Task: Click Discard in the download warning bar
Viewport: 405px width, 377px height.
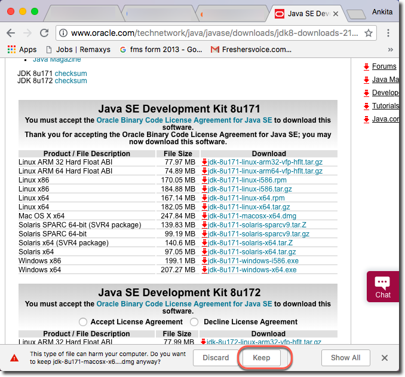Action: coord(216,358)
